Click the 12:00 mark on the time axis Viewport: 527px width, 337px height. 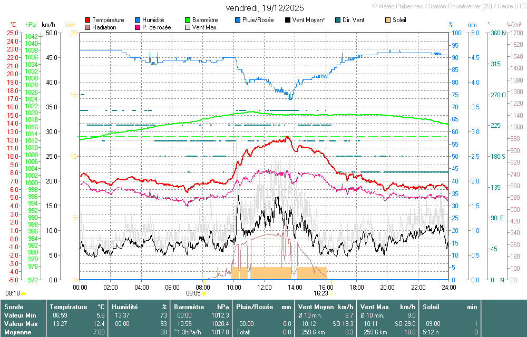coord(265,287)
